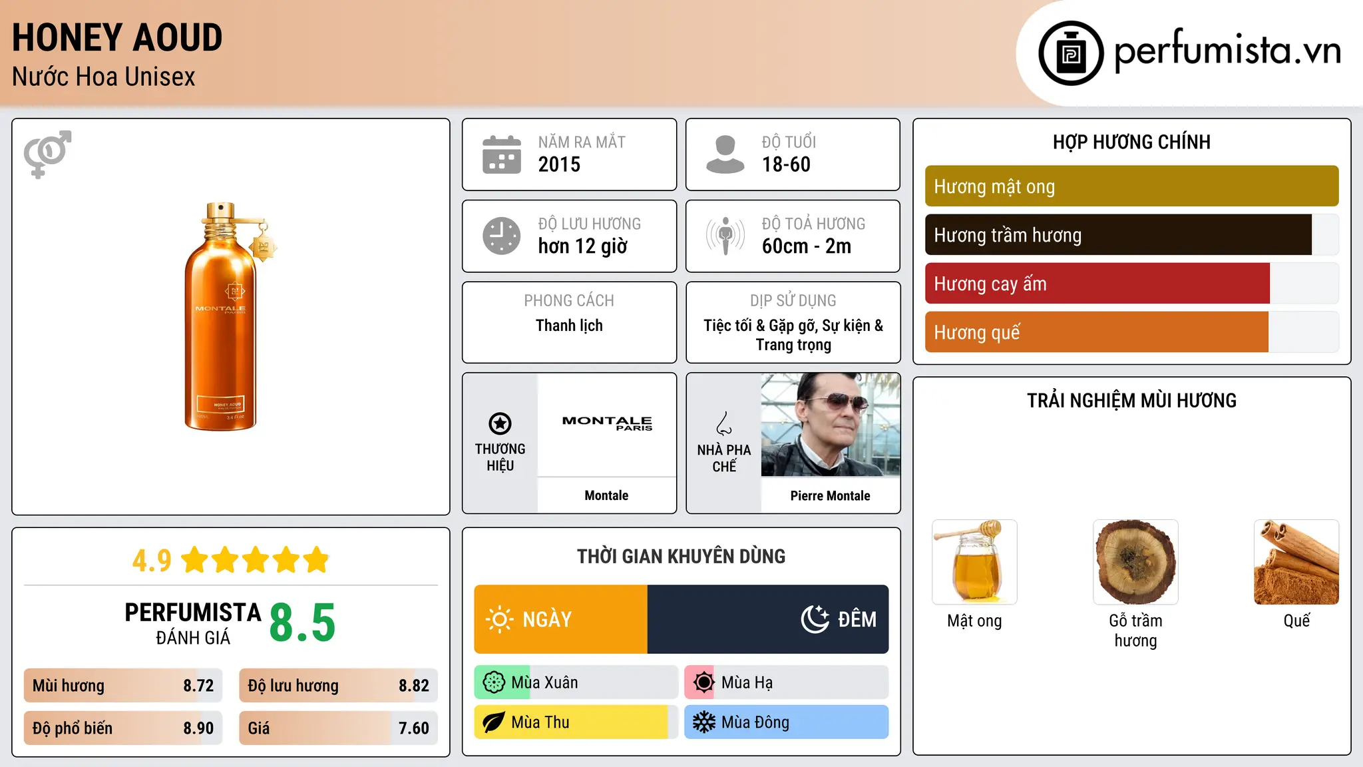The height and width of the screenshot is (767, 1363).
Task: Click the sillage icon beside Độ toả hương
Action: tap(725, 236)
